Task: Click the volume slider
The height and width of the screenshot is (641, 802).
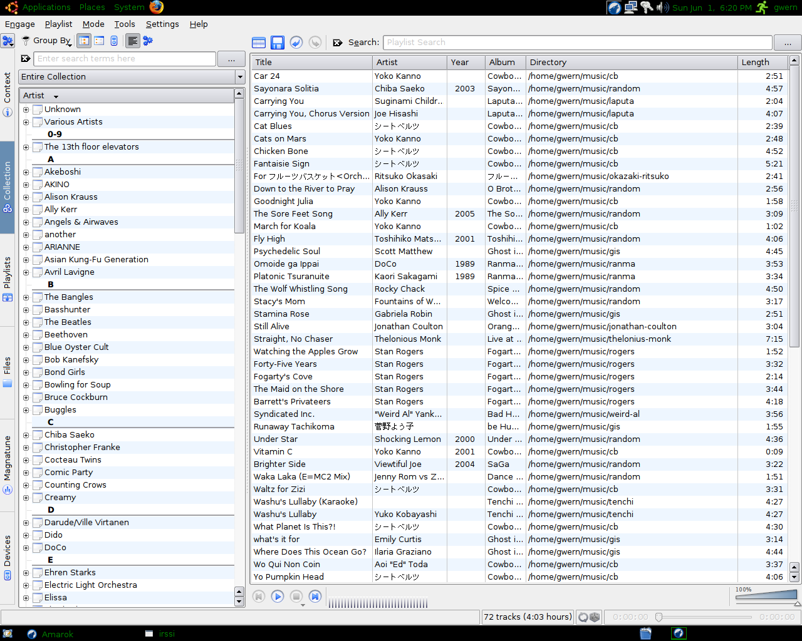Action: point(766,597)
